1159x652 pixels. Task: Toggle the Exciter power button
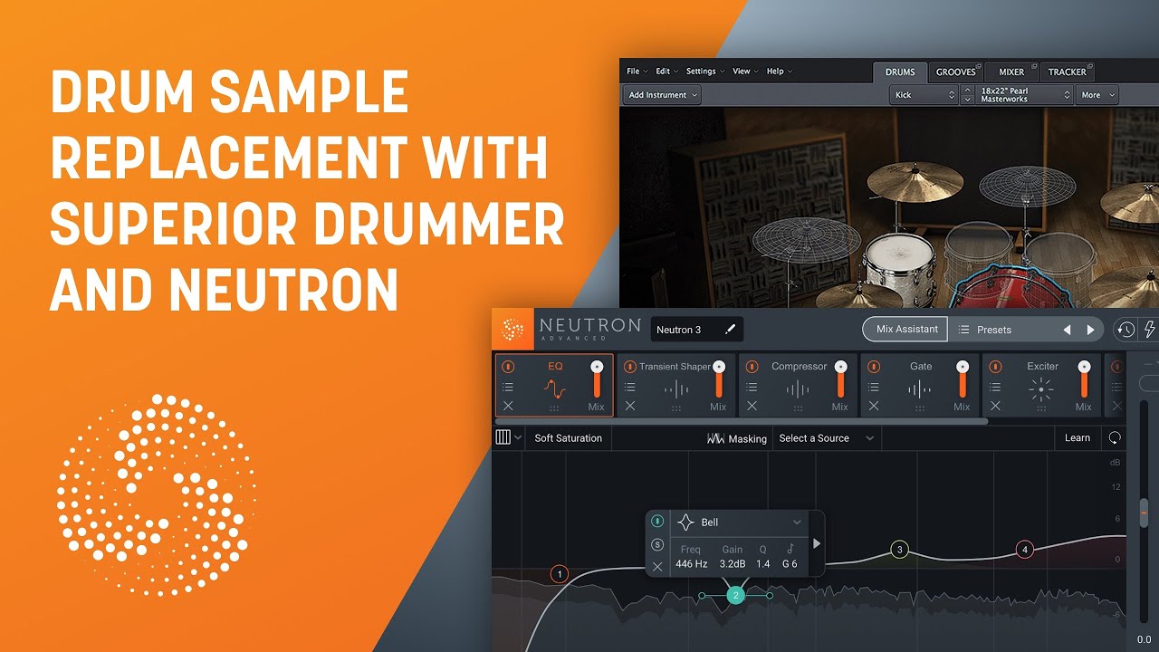pos(995,367)
